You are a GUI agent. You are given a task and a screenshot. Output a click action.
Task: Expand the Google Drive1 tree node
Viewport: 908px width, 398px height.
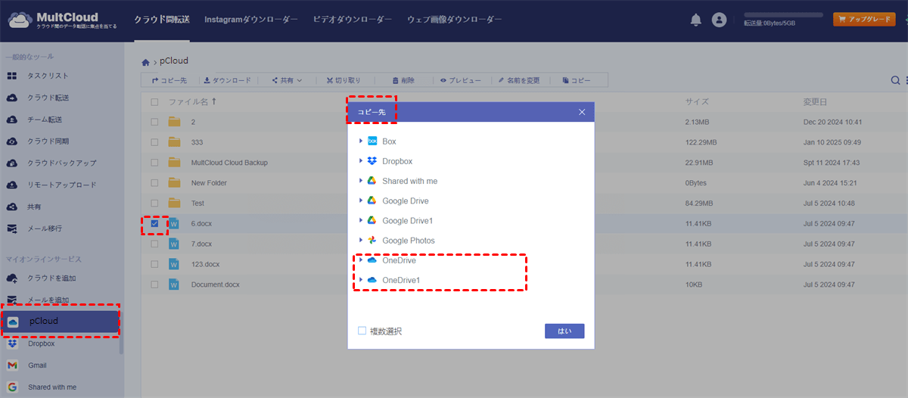pos(360,220)
